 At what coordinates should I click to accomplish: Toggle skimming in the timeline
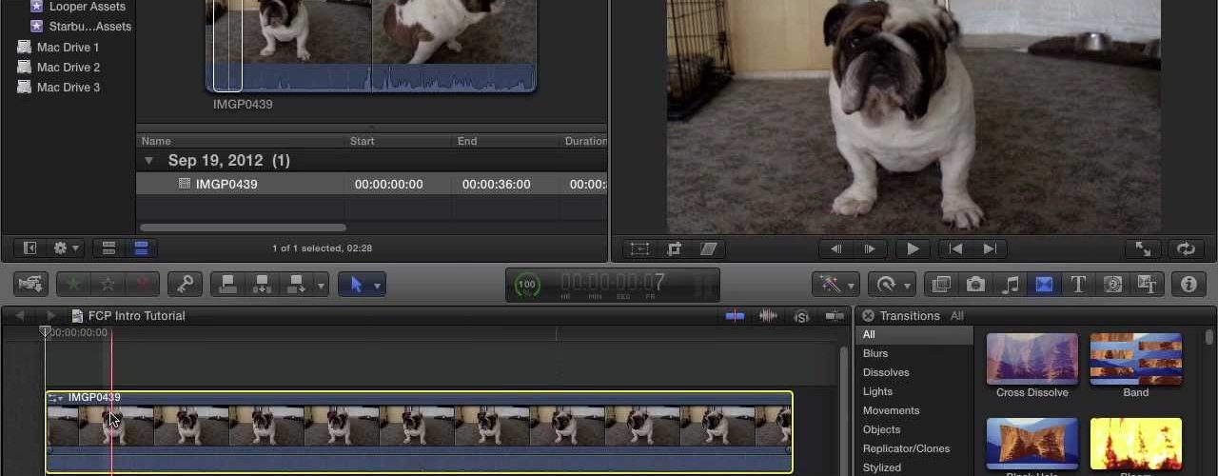(735, 315)
